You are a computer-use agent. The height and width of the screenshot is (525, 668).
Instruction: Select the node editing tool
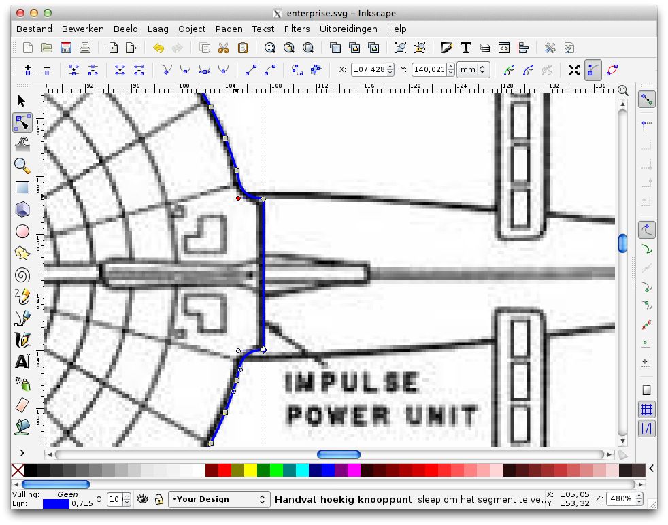pyautogui.click(x=22, y=122)
